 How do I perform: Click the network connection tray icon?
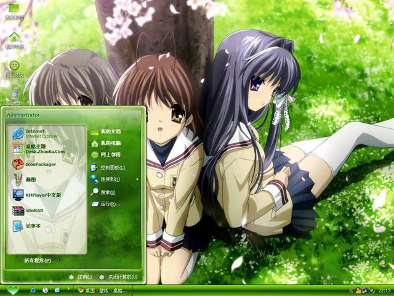tap(364, 290)
